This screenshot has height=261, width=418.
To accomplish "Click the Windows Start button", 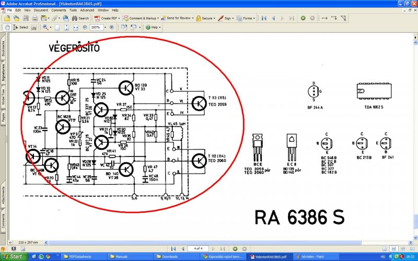I will click(x=14, y=257).
